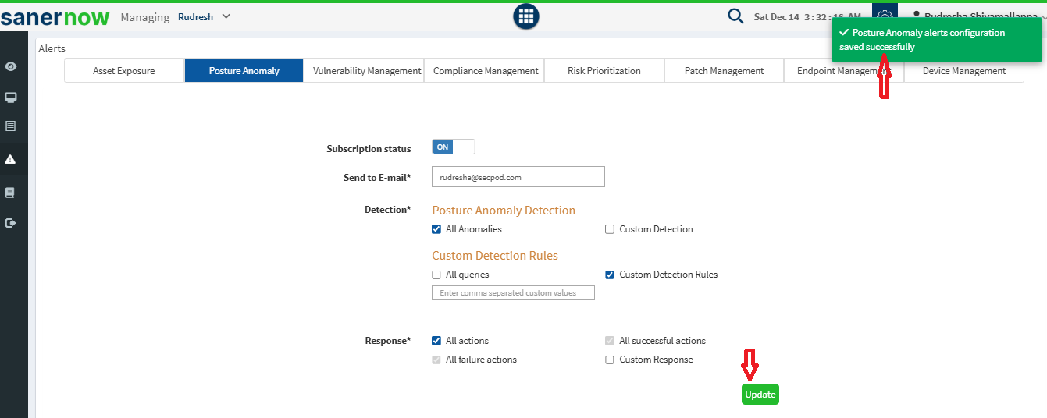Click the Send to E-mail field
The image size is (1047, 418).
(x=518, y=177)
